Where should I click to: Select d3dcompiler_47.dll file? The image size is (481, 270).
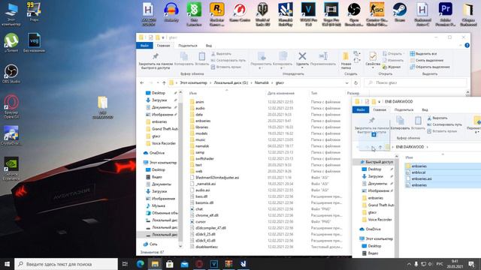pyautogui.click(x=210, y=228)
